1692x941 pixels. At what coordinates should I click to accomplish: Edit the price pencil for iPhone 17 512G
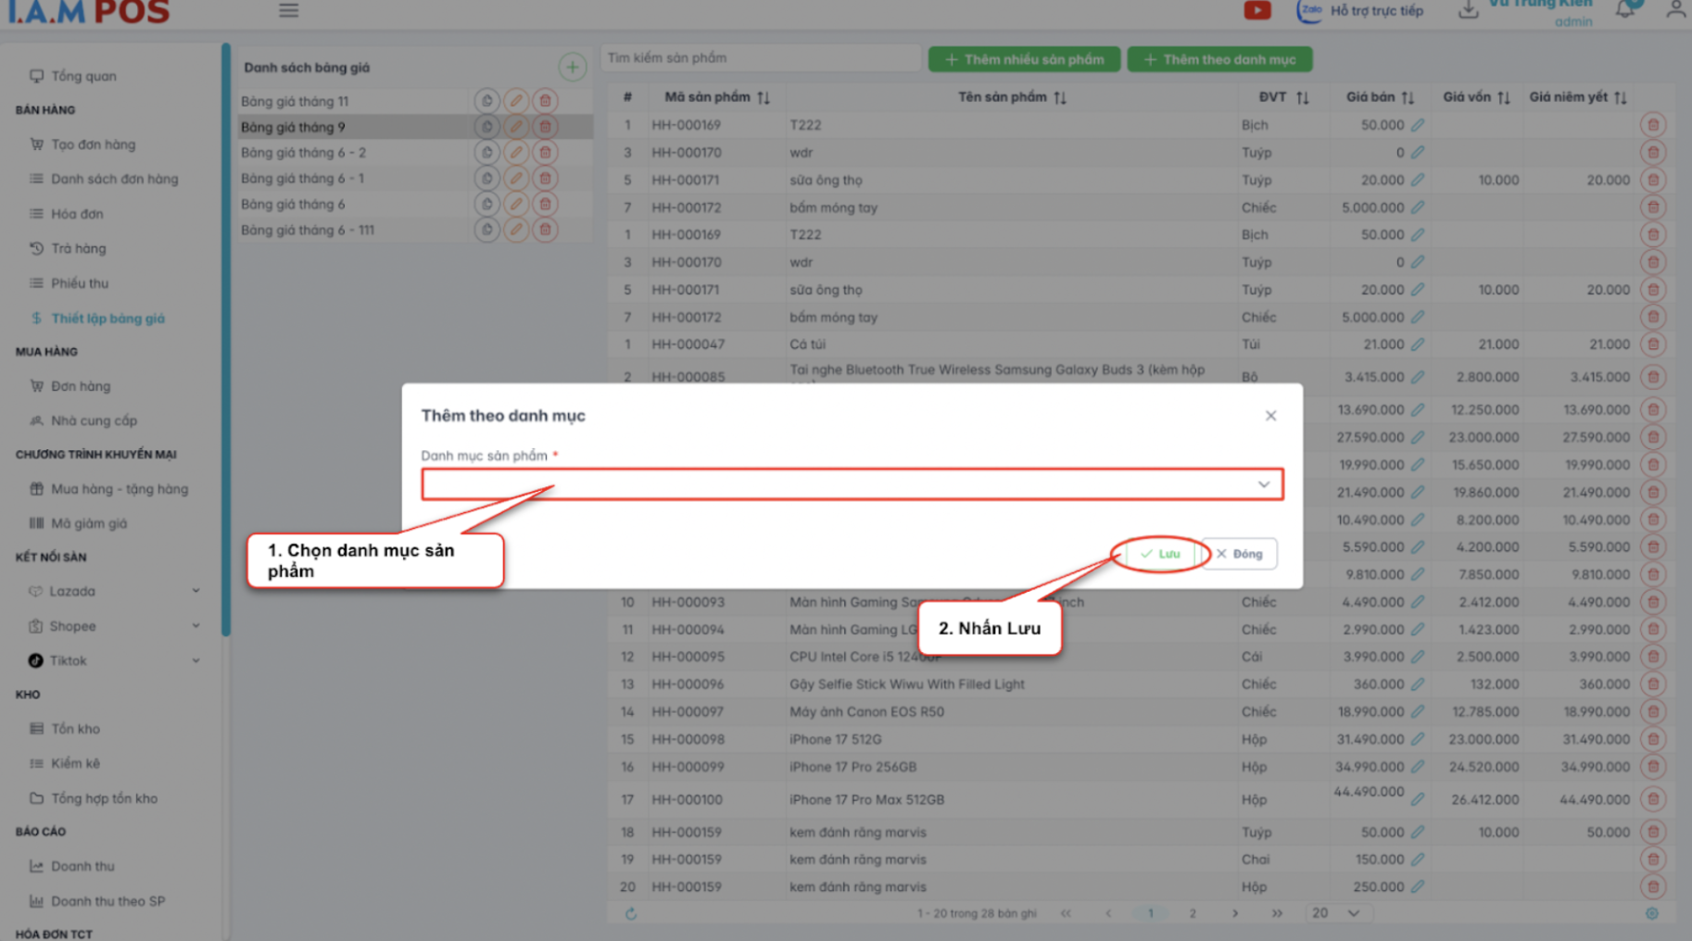pyautogui.click(x=1418, y=739)
